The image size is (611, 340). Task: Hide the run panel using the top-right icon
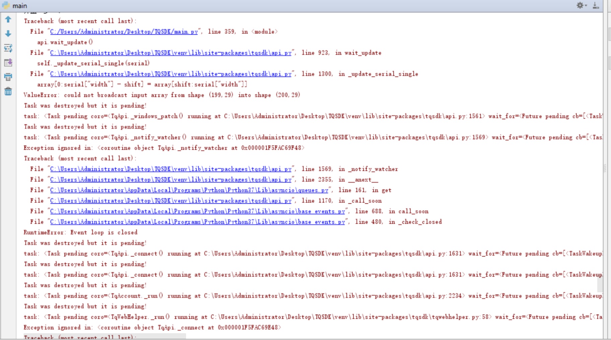596,5
